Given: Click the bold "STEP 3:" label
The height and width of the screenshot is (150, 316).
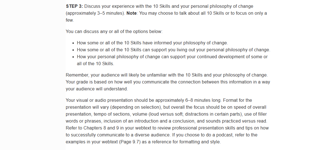Looking at the screenshot, I should point(74,6).
